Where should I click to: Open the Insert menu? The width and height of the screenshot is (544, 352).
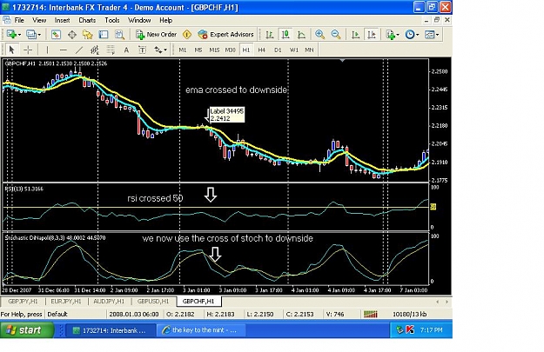coord(62,20)
